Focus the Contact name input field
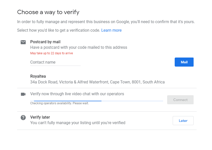The image size is (212, 150). coord(55,62)
